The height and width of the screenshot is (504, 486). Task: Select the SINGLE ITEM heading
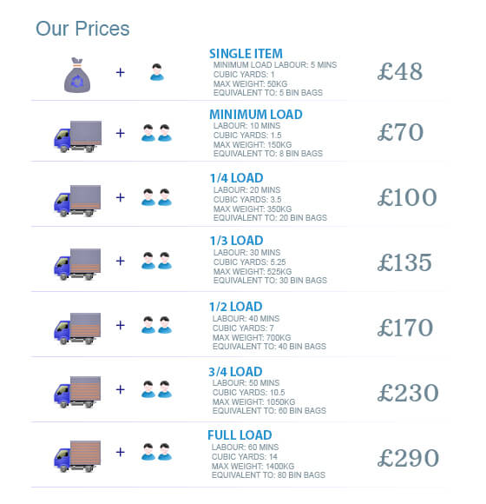point(246,54)
